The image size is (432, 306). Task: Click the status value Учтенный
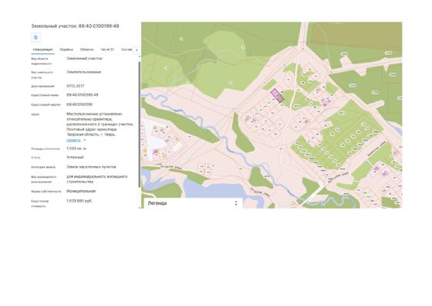point(76,158)
